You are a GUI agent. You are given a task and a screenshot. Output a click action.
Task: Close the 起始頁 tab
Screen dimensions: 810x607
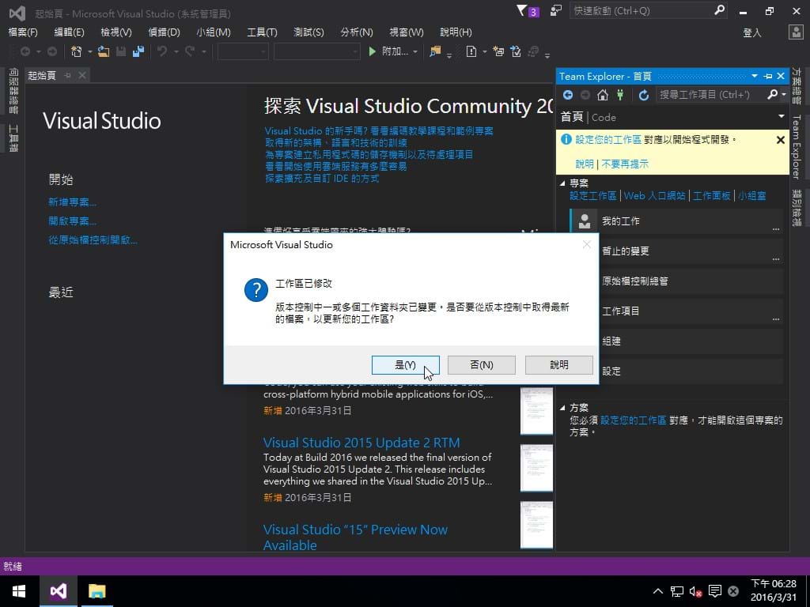pos(82,75)
